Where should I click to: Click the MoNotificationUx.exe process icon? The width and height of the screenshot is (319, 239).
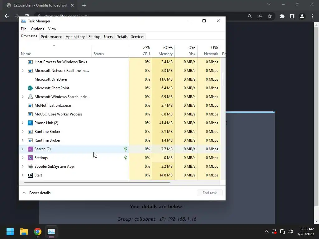tap(30, 105)
